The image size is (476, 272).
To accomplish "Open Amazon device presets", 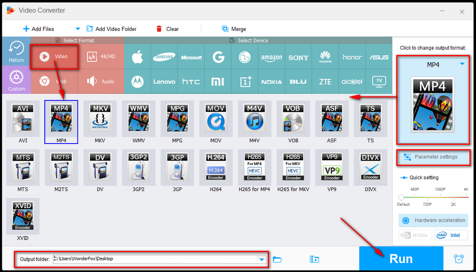I will [272, 57].
